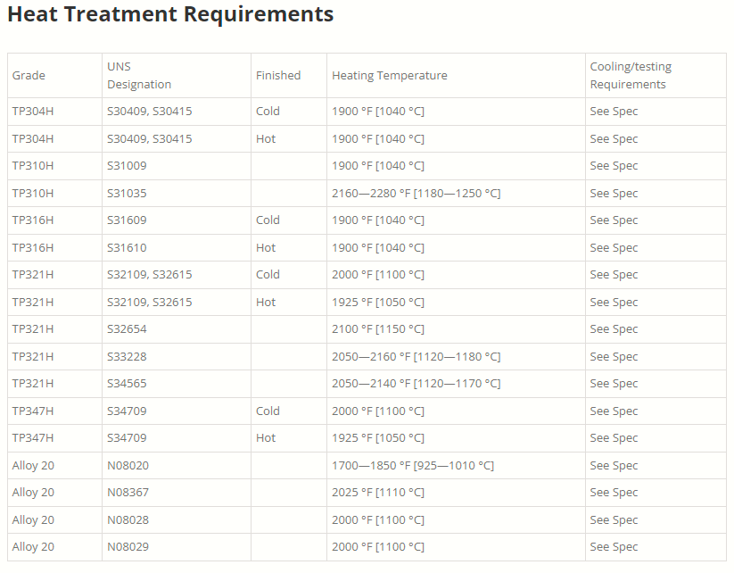Select the N08020 designation cell

128,466
